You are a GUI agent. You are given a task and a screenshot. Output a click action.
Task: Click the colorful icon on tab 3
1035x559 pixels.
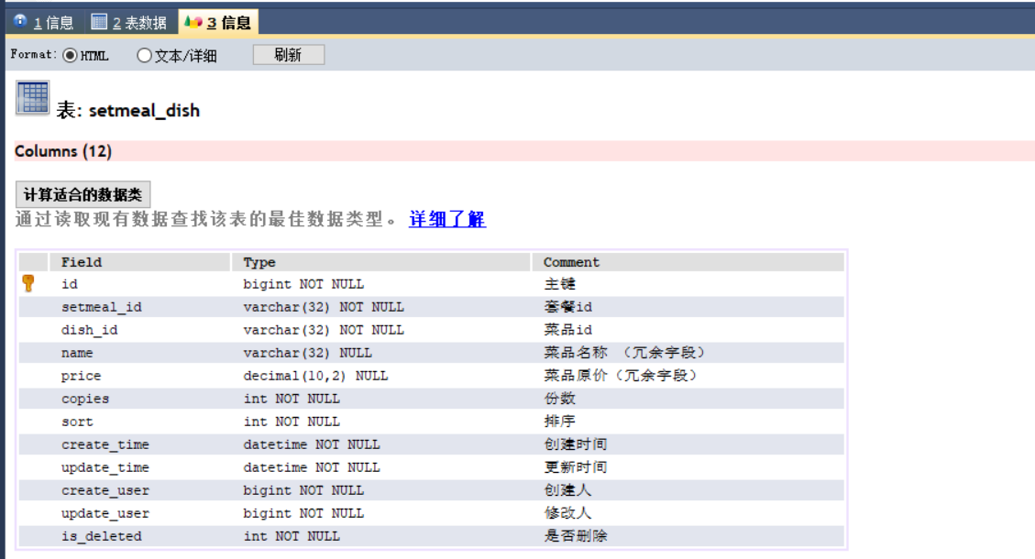pyautogui.click(x=193, y=22)
